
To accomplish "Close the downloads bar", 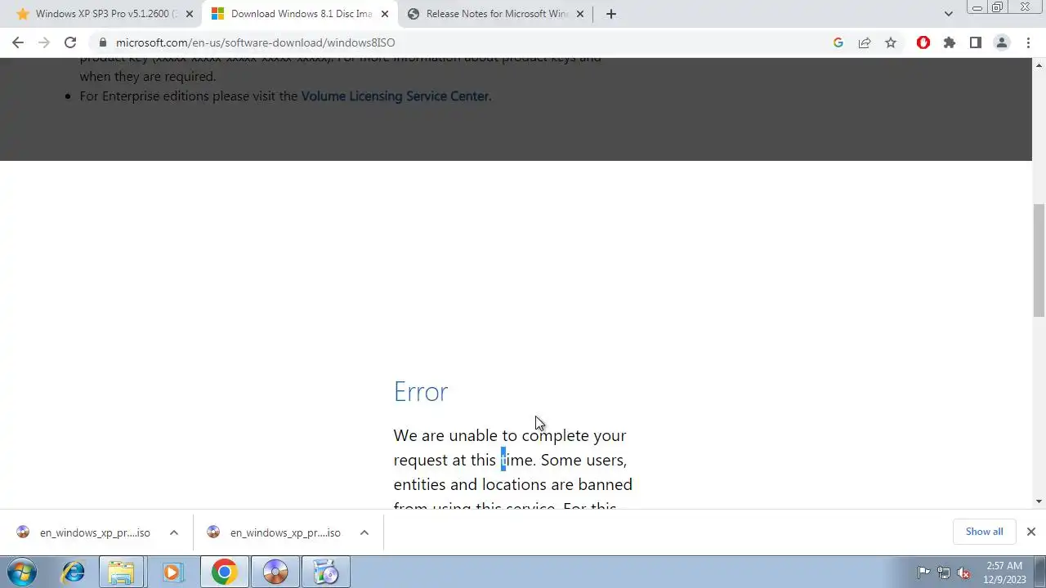I will pos(1031,532).
